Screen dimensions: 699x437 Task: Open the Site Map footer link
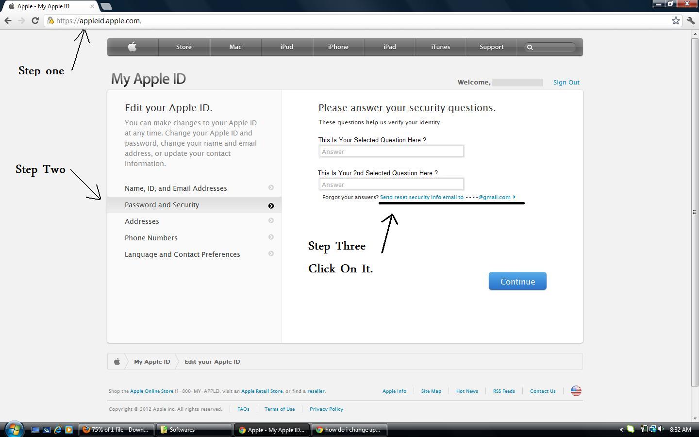pyautogui.click(x=431, y=391)
